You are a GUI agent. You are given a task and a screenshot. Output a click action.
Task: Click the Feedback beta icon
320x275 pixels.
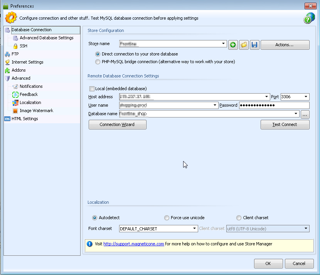click(15, 95)
